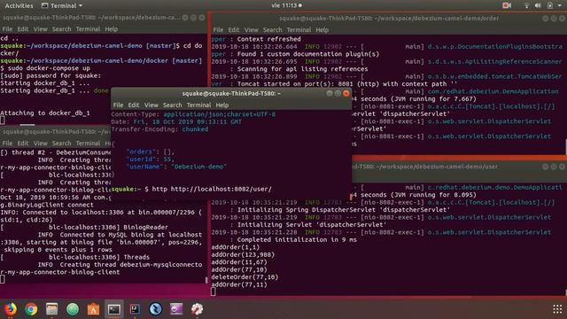Image resolution: width=567 pixels, height=319 pixels.
Task: Open Edit menu in docker terminal window
Action: click(23, 29)
